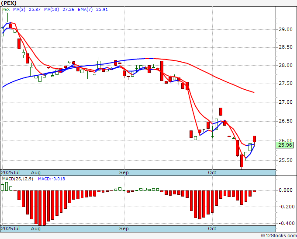Image resolution: width=297 pixels, height=239 pixels.
Task: Click the MA(3) legend label
Action: (19, 10)
